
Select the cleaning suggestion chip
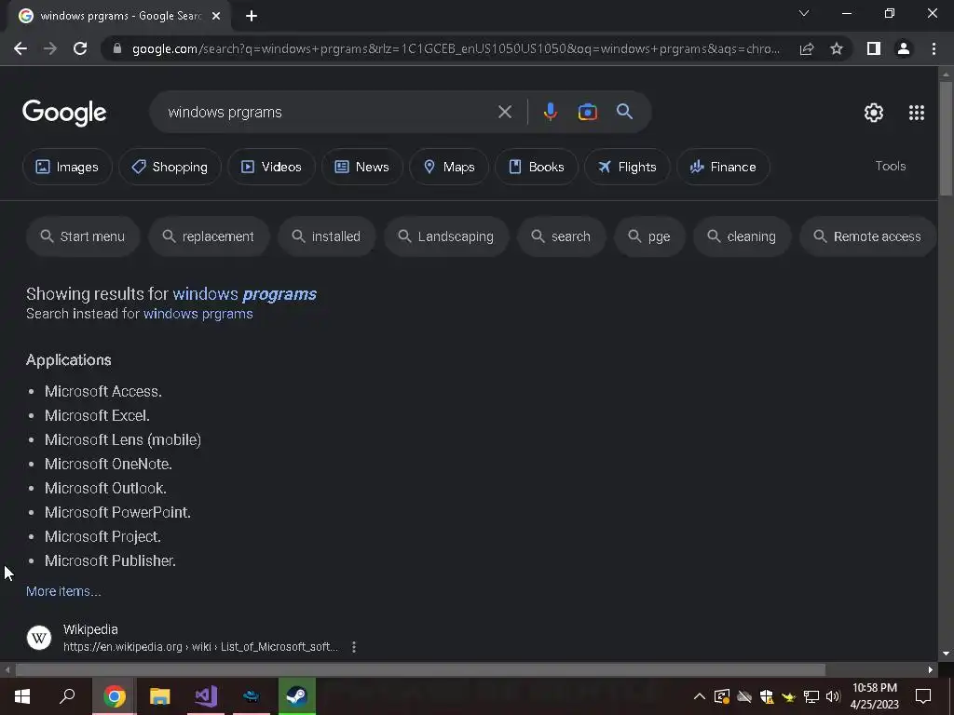point(743,236)
